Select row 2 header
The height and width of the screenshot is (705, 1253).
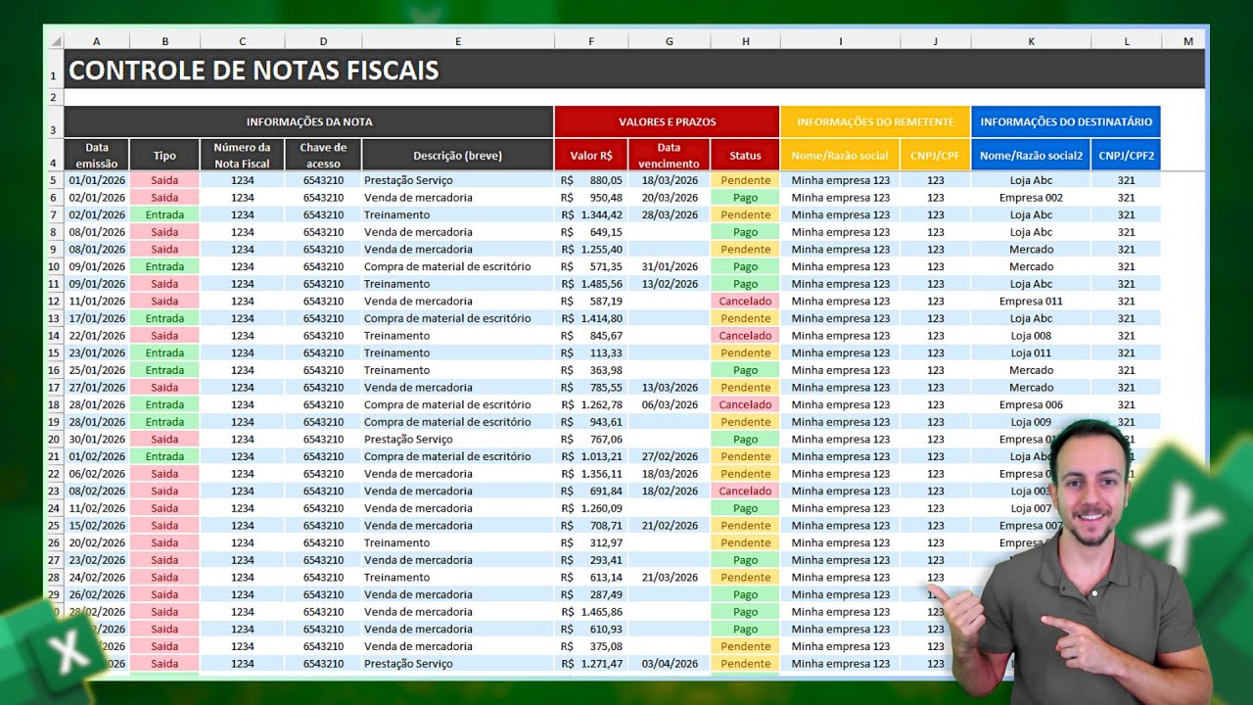(54, 97)
